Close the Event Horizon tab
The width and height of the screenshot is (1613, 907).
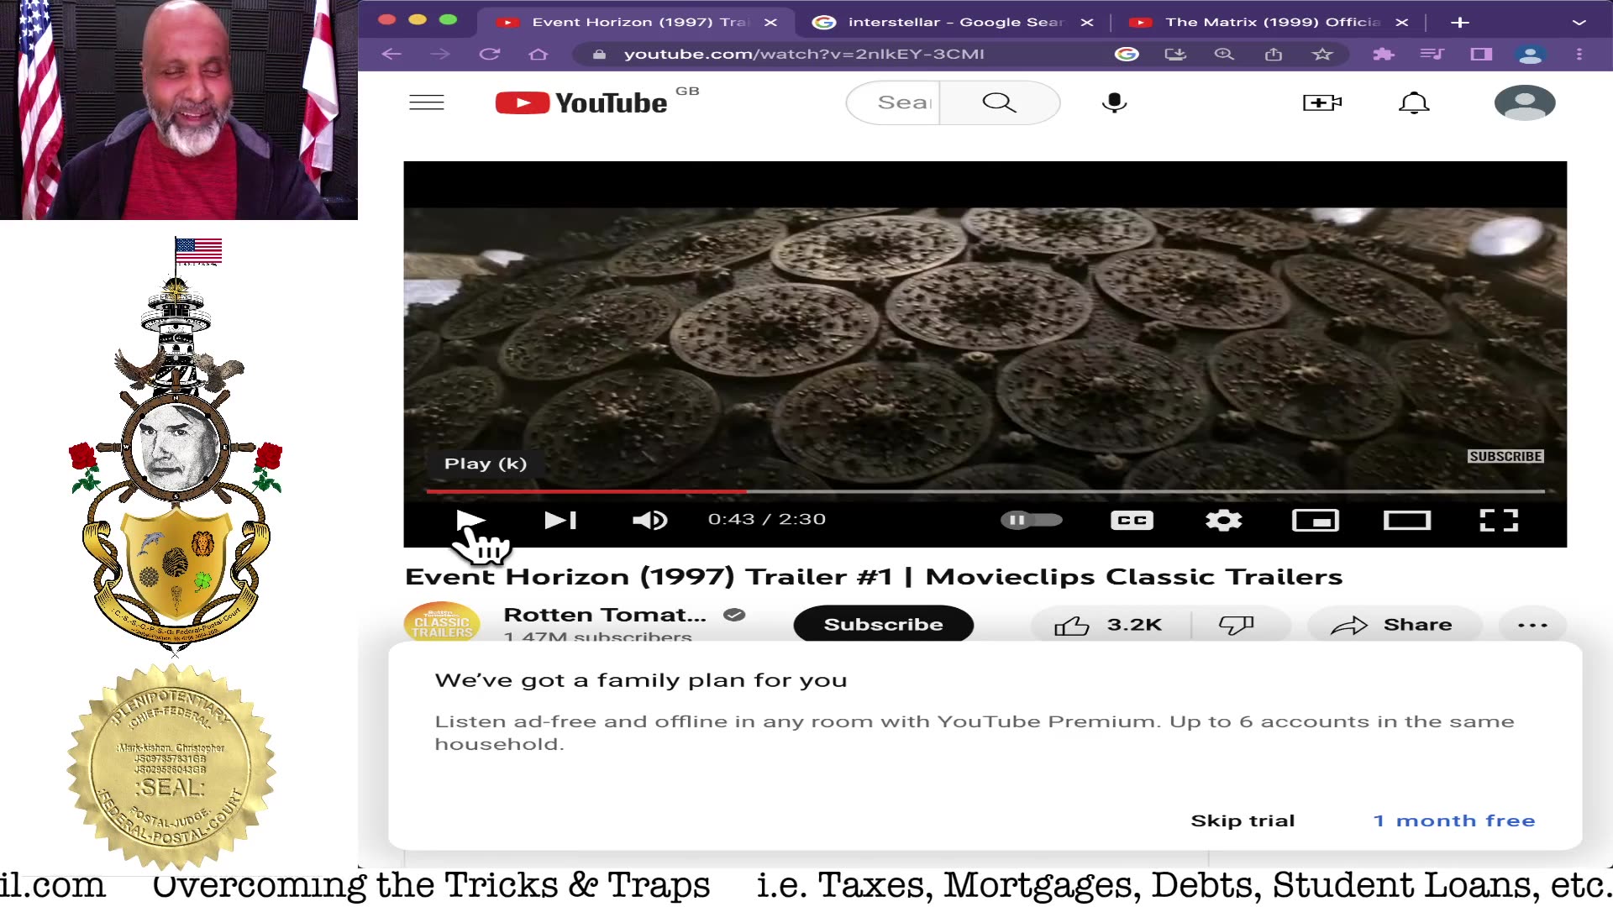(x=770, y=23)
